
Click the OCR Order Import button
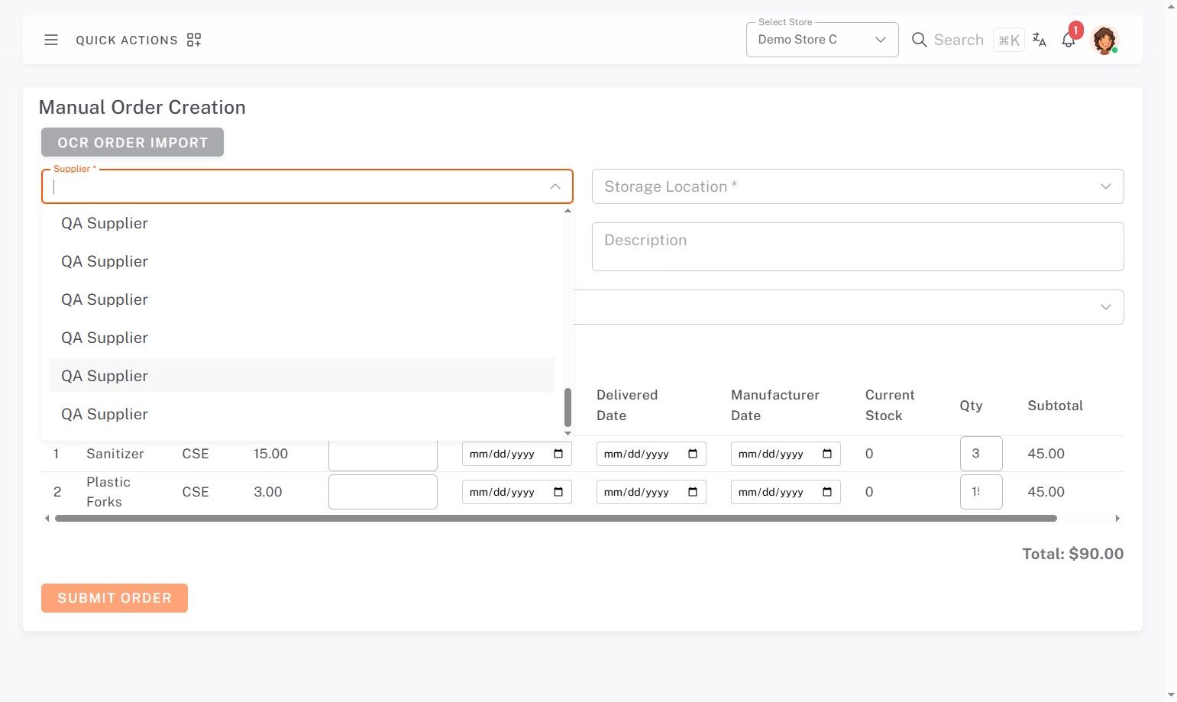[x=132, y=142]
